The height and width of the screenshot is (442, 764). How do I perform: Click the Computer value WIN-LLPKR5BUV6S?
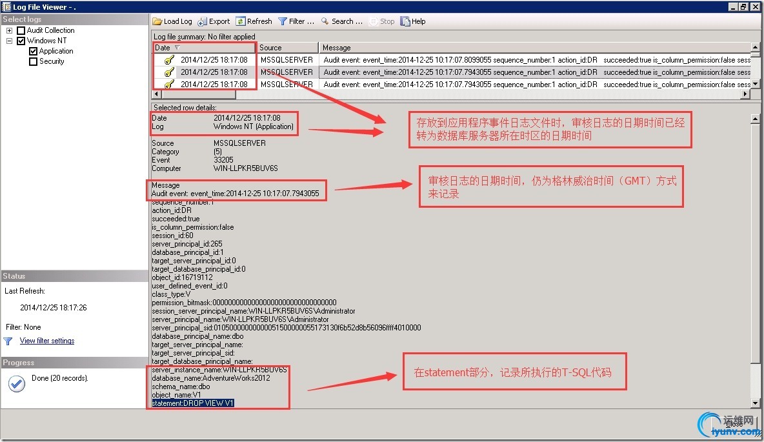click(x=246, y=168)
